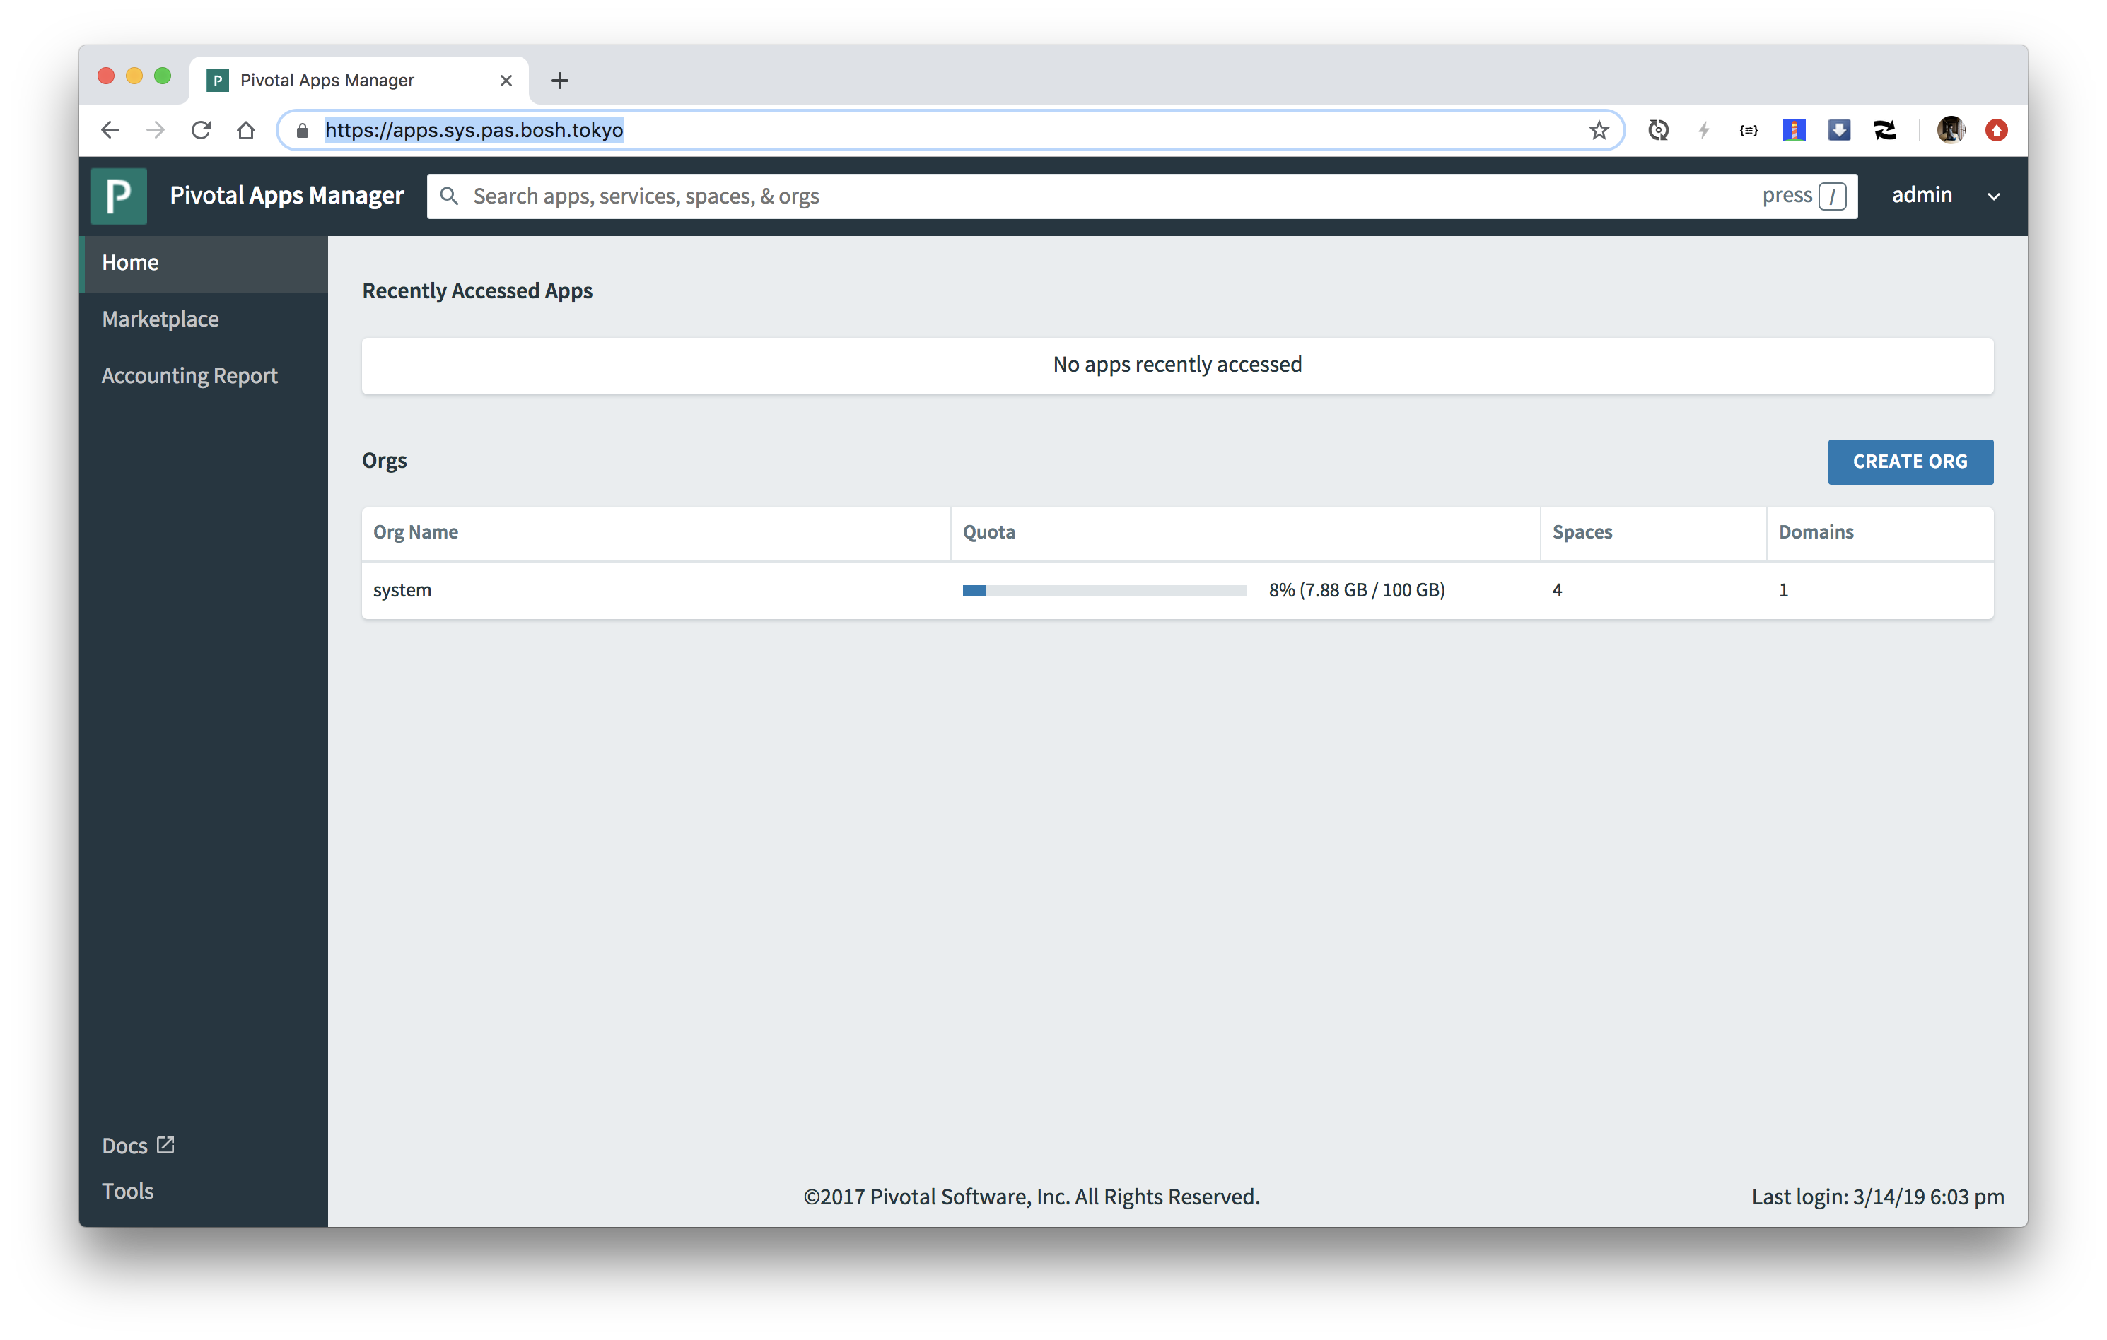Click the browser profile avatar
The height and width of the screenshot is (1340, 2107).
1950,130
